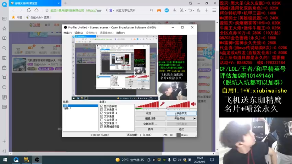Add a sidebar item with the plus icon
Viewport: 292px width, 164px height.
point(4,141)
